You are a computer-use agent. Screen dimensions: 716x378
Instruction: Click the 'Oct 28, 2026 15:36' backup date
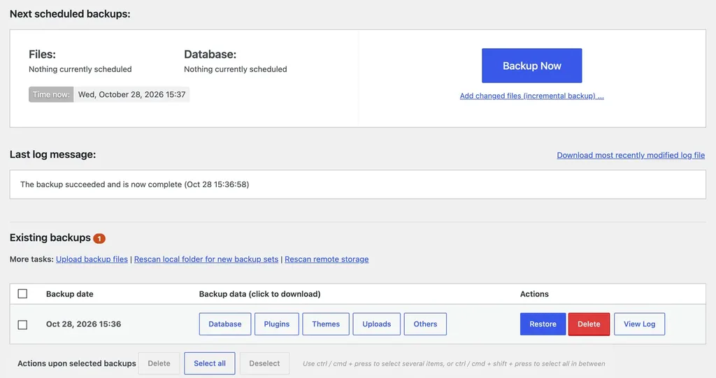tap(84, 324)
